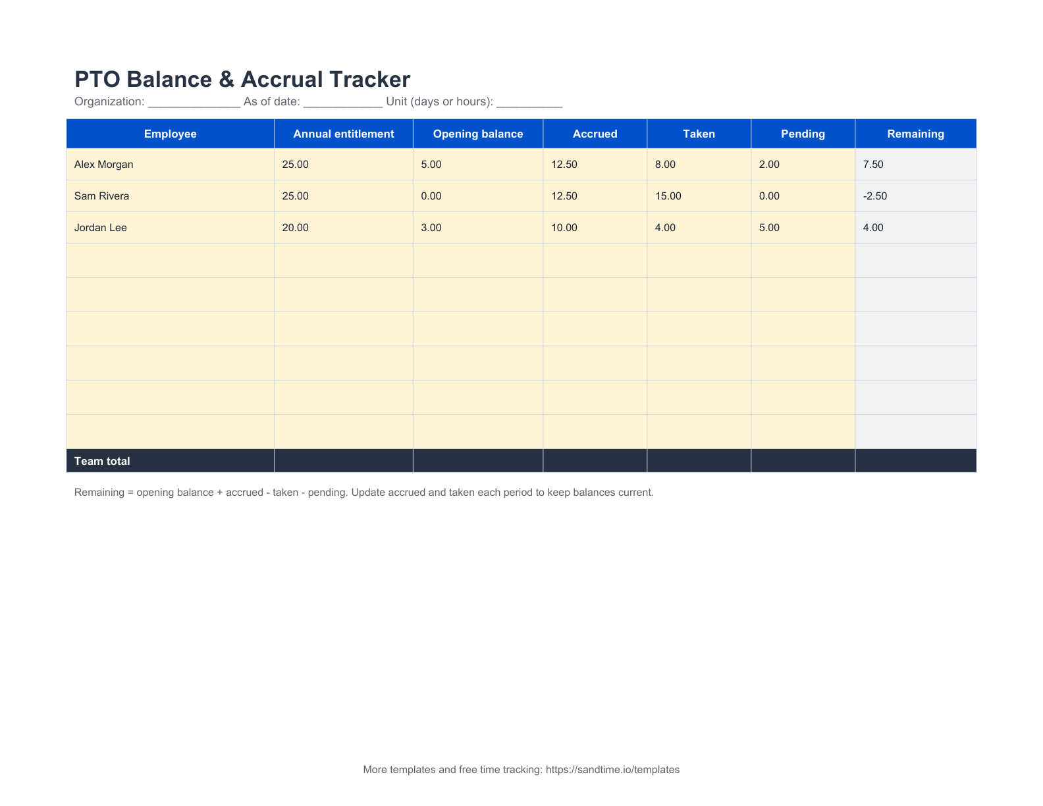Click Jordan Lee's opening balance 3.00
The width and height of the screenshot is (1043, 806).
click(477, 228)
